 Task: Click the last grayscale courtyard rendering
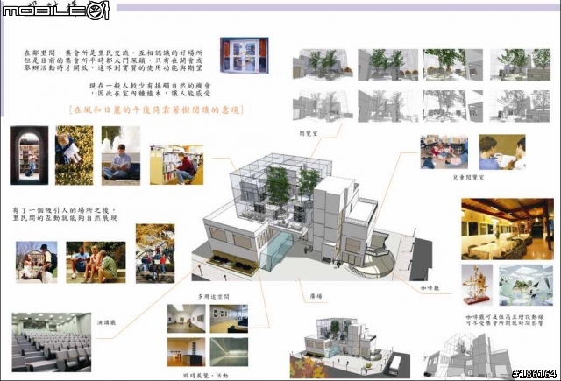coord(520,106)
